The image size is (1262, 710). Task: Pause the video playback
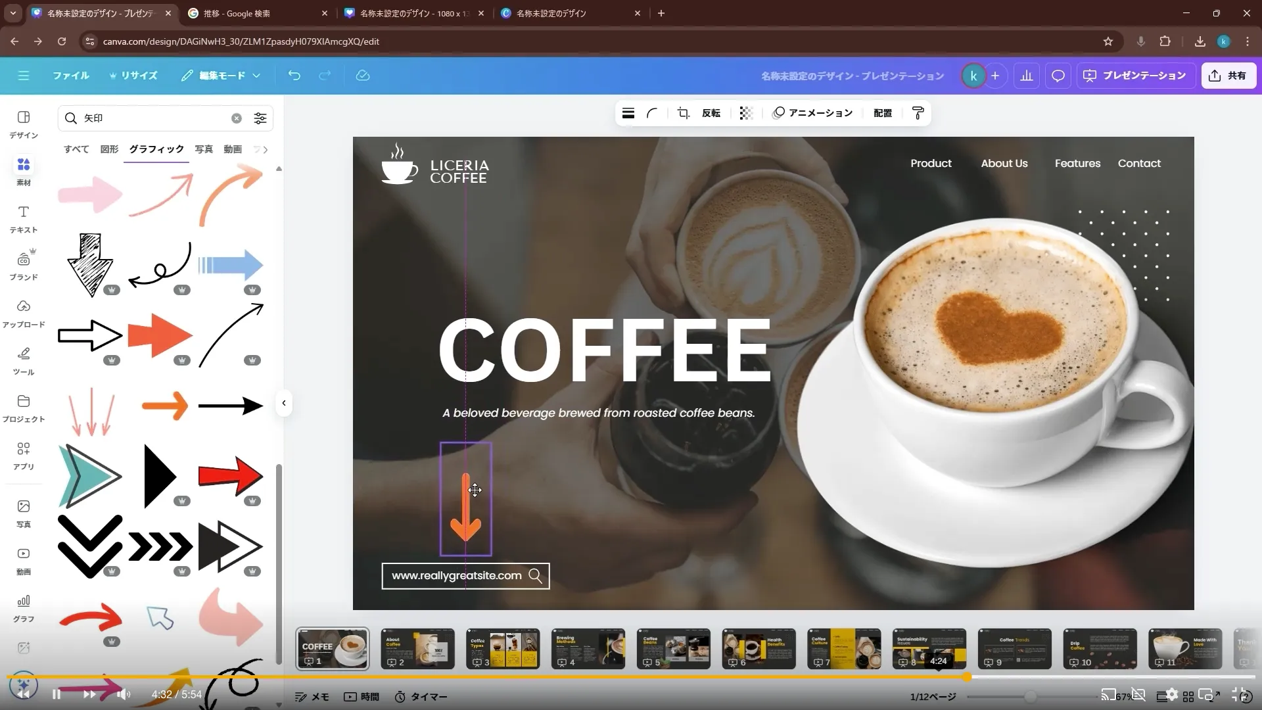click(x=57, y=694)
